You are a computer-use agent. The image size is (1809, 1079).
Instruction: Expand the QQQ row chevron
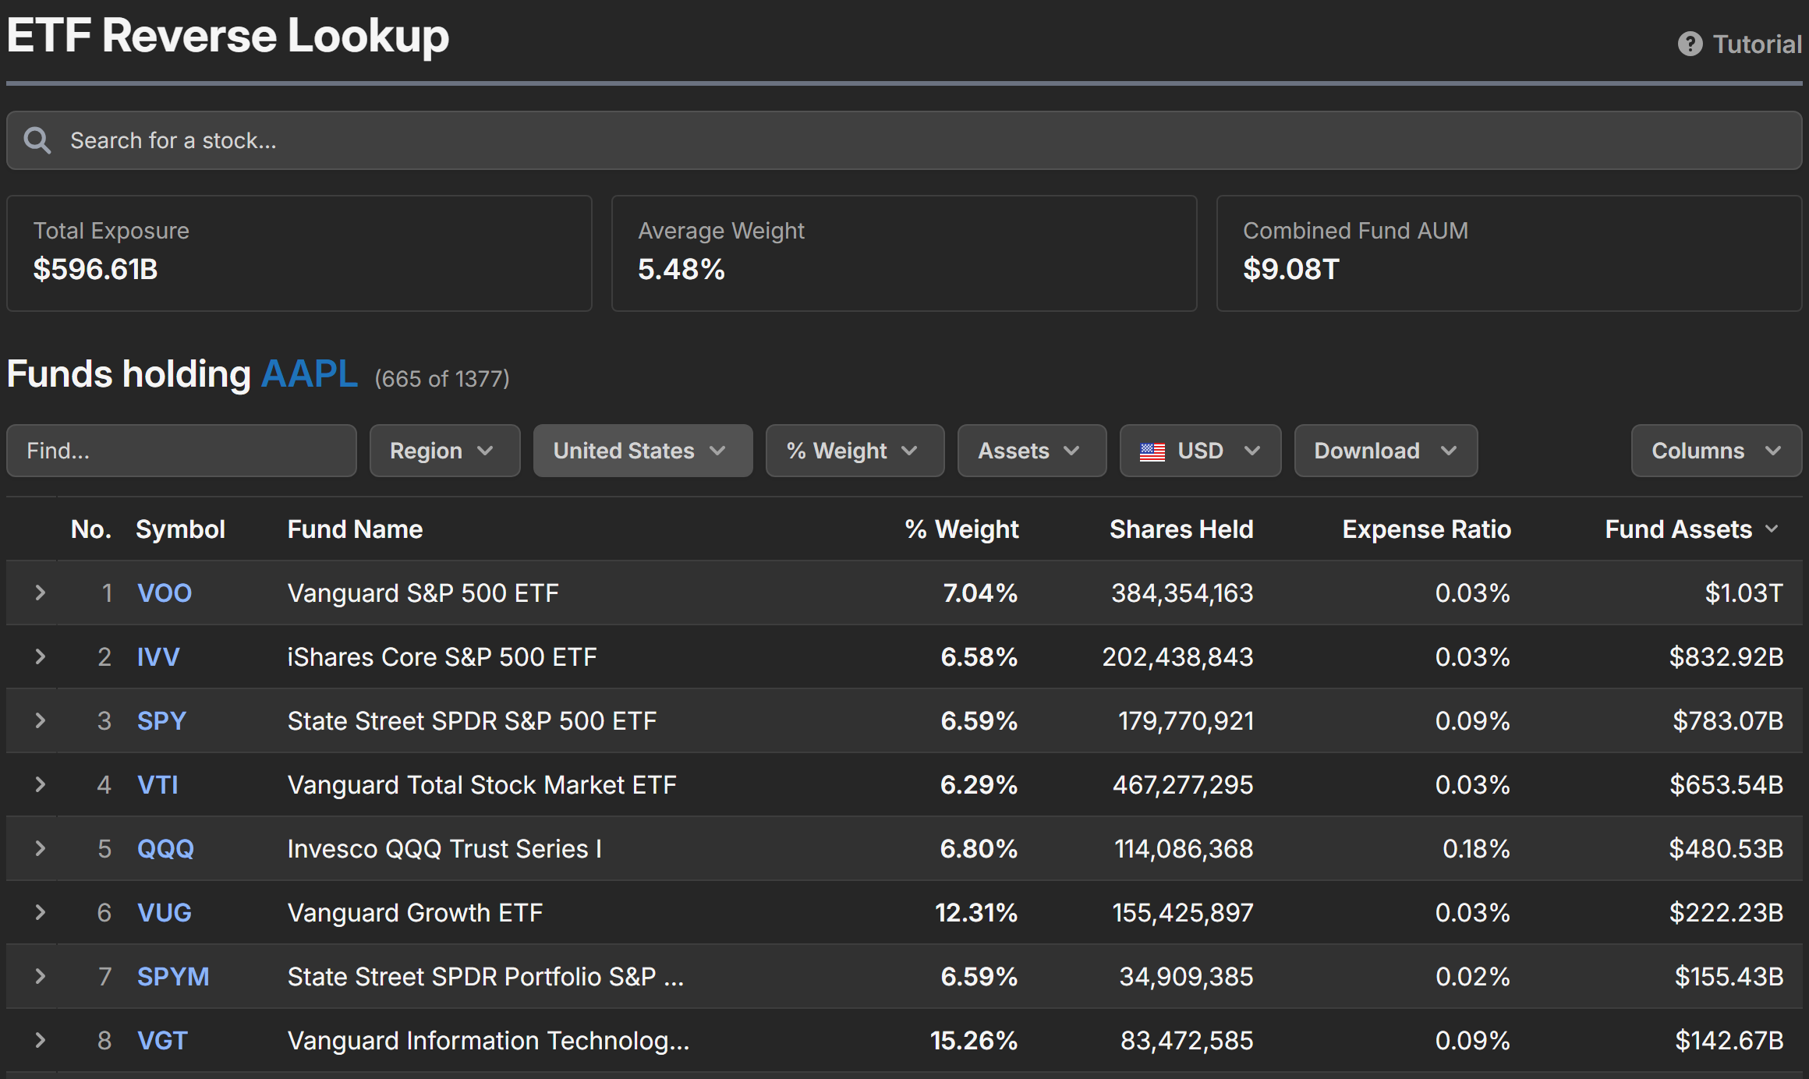coord(41,848)
